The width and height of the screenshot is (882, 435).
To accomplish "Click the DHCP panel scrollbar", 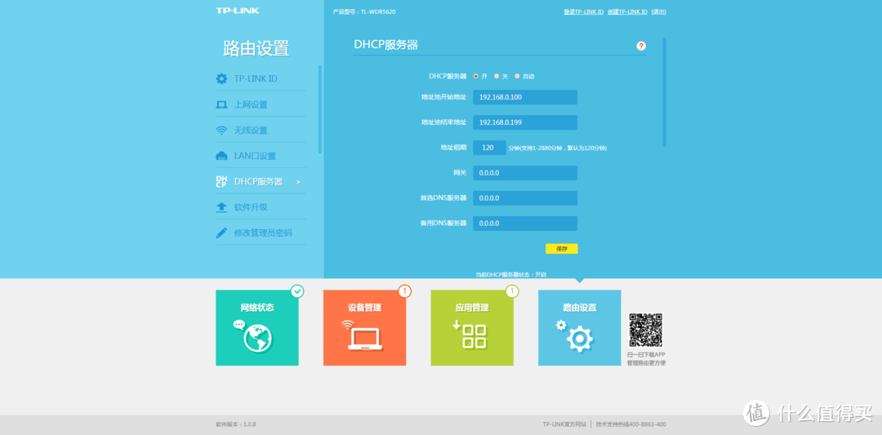I will (x=664, y=92).
